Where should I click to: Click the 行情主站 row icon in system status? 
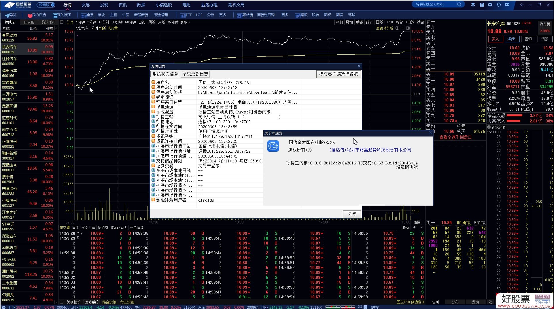click(153, 117)
